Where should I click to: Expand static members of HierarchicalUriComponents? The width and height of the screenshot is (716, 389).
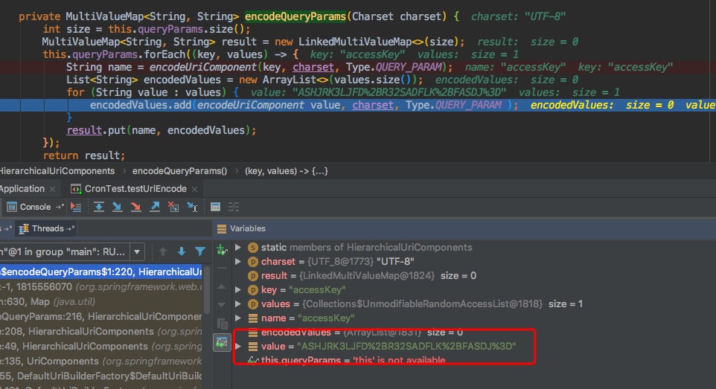(x=238, y=248)
